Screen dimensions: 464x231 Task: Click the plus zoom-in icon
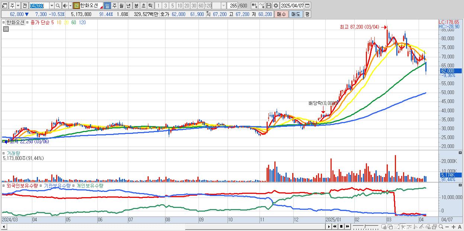tap(454, 227)
